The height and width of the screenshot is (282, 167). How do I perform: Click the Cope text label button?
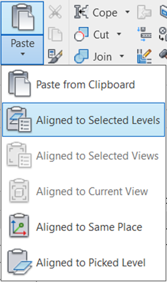105,13
